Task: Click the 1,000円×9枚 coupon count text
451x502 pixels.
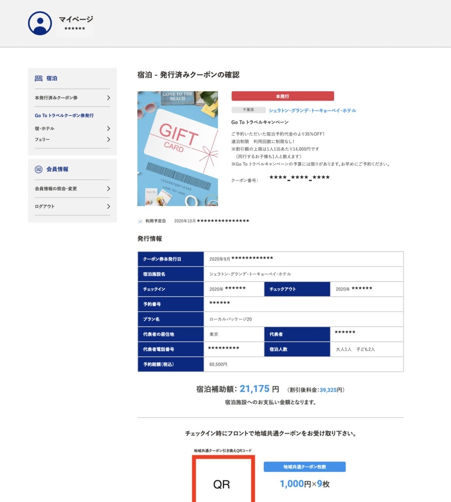Action: 305,484
